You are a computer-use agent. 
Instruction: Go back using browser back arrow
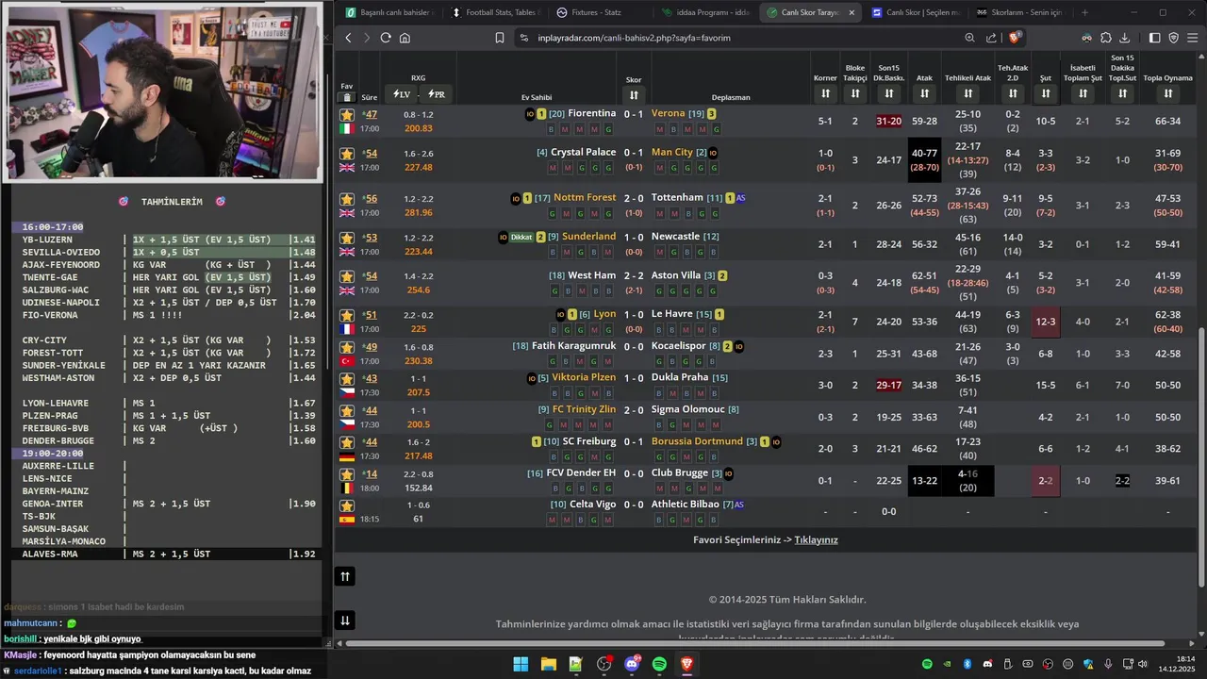tap(348, 38)
